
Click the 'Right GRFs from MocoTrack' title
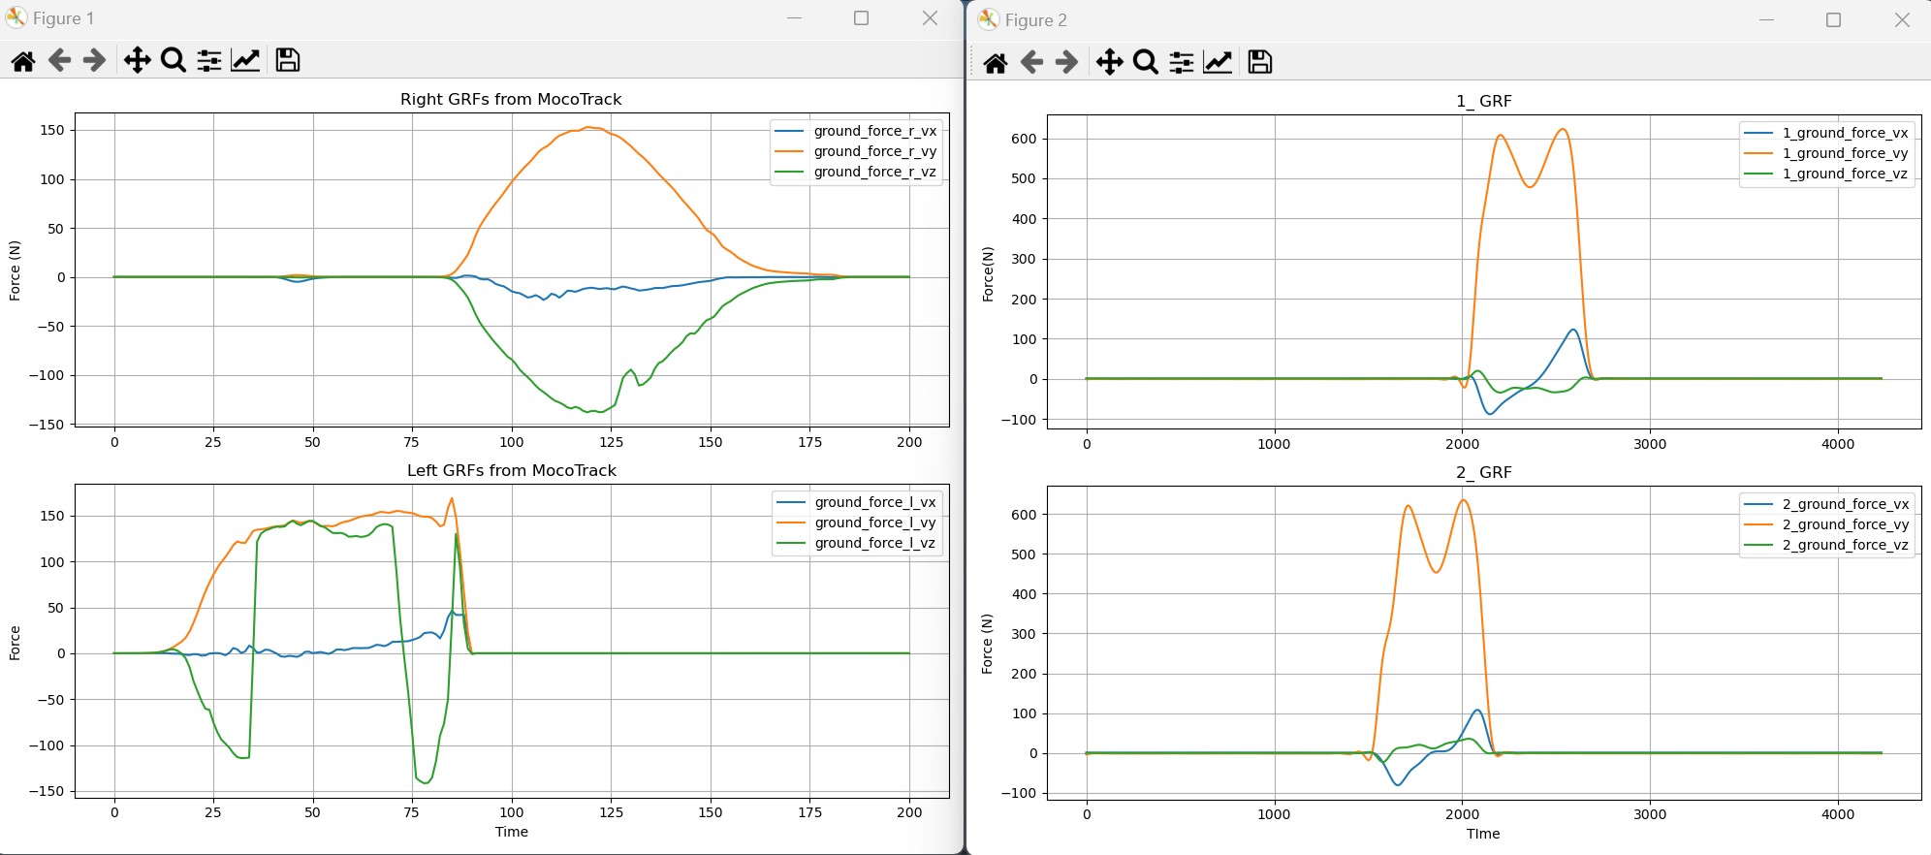[511, 99]
